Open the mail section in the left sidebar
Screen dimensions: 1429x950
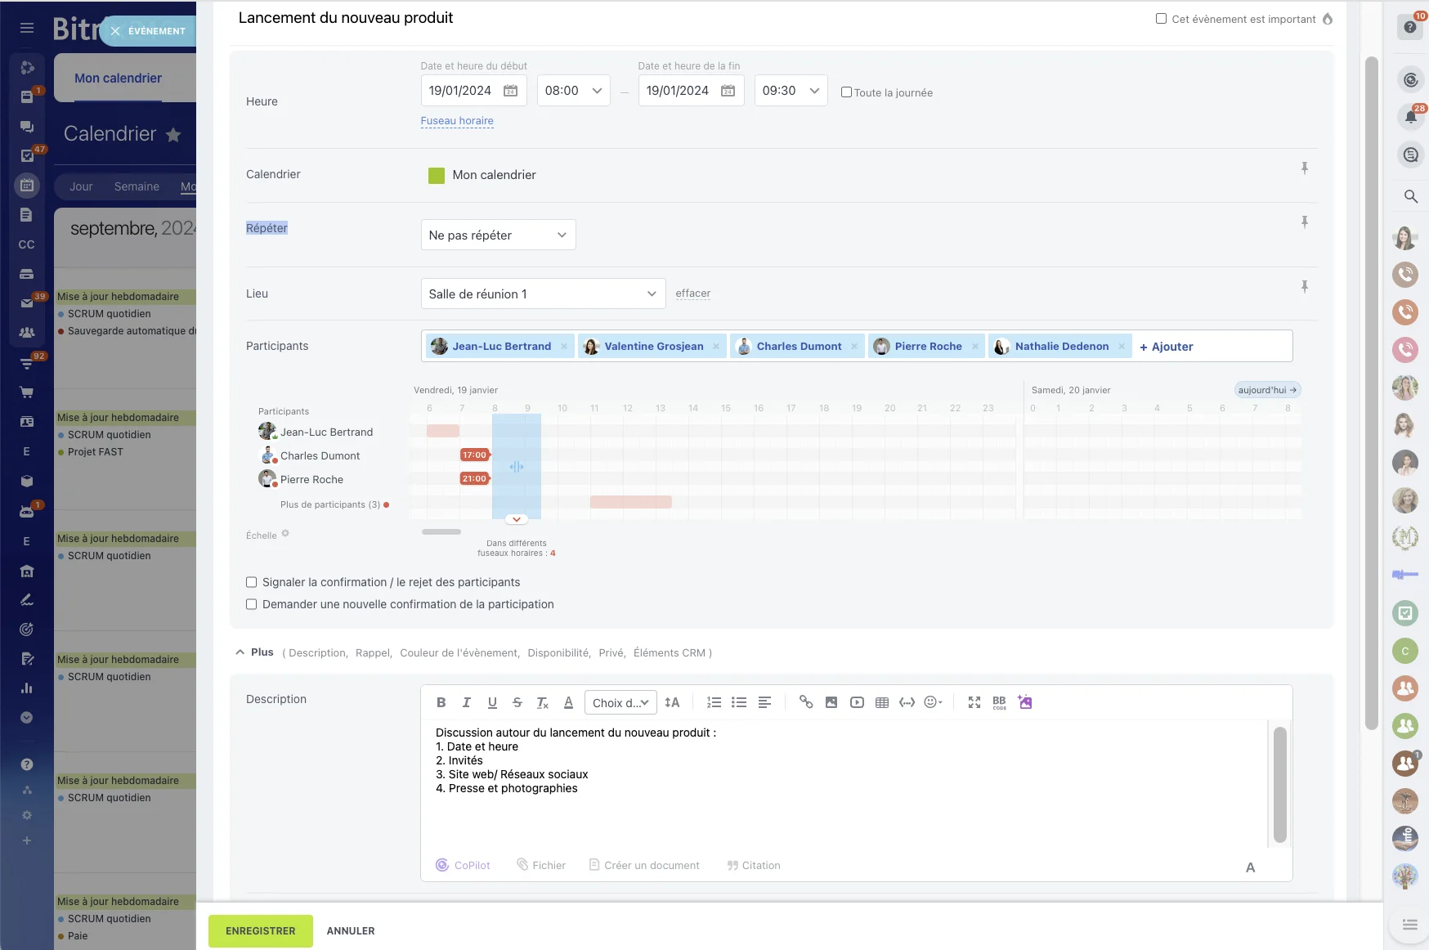click(27, 302)
